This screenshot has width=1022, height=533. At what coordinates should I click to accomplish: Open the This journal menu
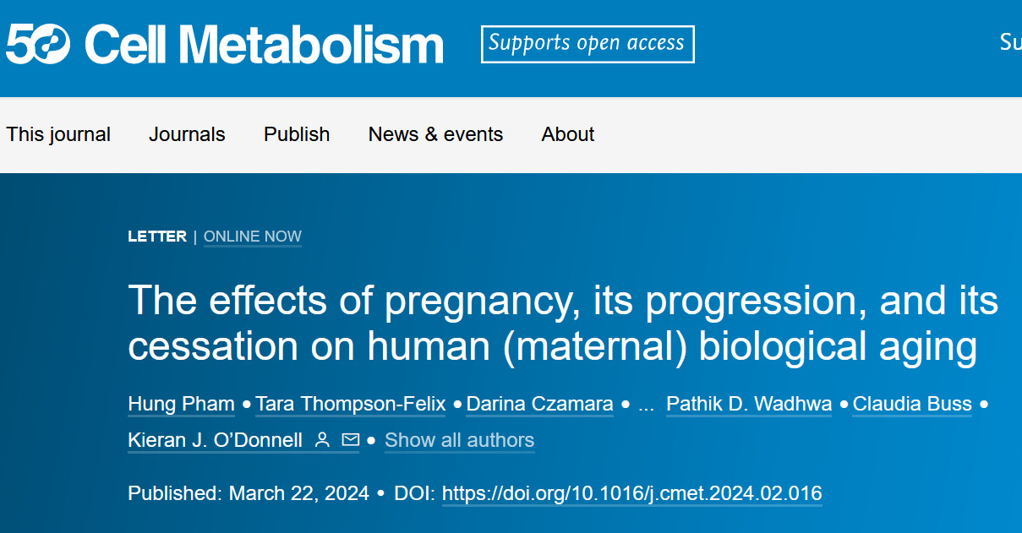pyautogui.click(x=58, y=134)
